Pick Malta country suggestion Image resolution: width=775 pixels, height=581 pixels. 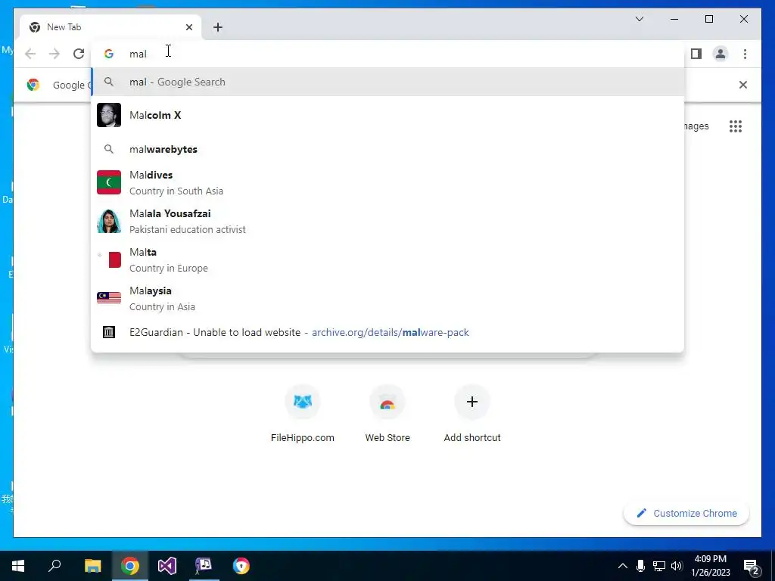tap(387, 260)
